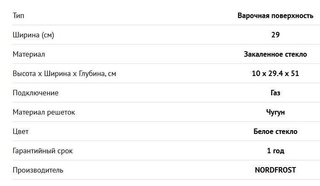Select the word 'Варочная' in type value
The height and width of the screenshot is (186, 320).
[253, 16]
